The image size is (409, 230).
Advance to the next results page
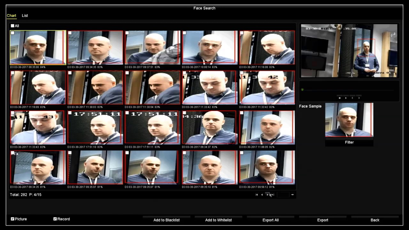[267, 195]
